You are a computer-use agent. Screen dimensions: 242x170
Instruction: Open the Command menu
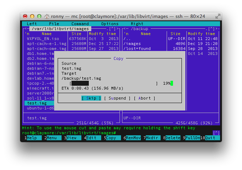[x=80, y=24]
